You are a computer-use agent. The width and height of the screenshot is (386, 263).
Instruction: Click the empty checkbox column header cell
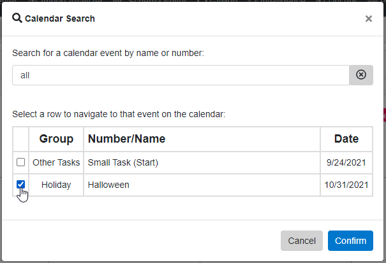pyautogui.click(x=20, y=139)
